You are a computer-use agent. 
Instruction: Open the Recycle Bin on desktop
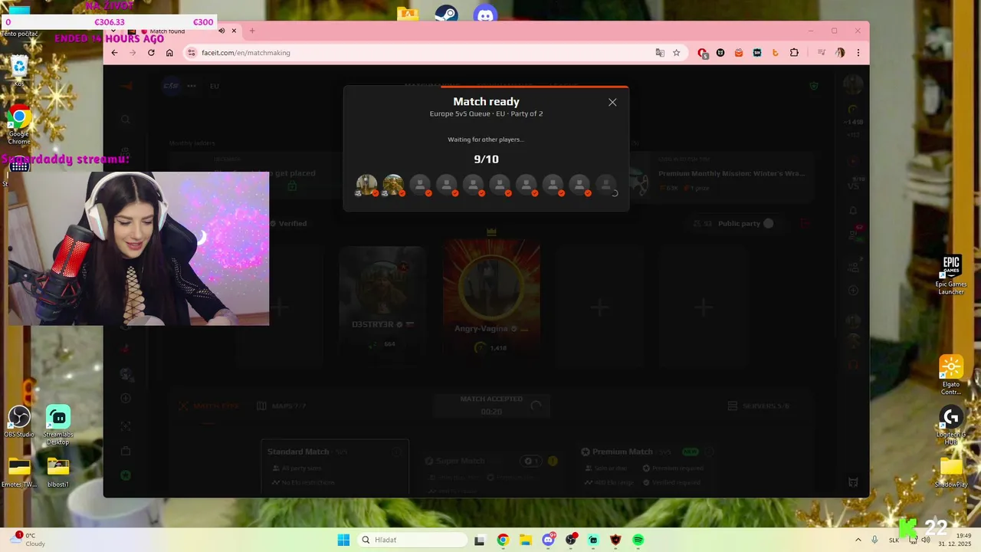19,71
